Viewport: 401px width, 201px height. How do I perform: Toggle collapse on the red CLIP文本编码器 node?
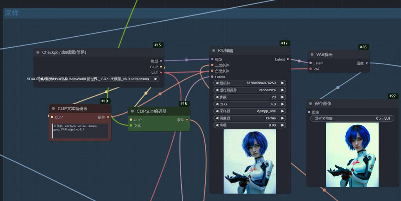54,109
